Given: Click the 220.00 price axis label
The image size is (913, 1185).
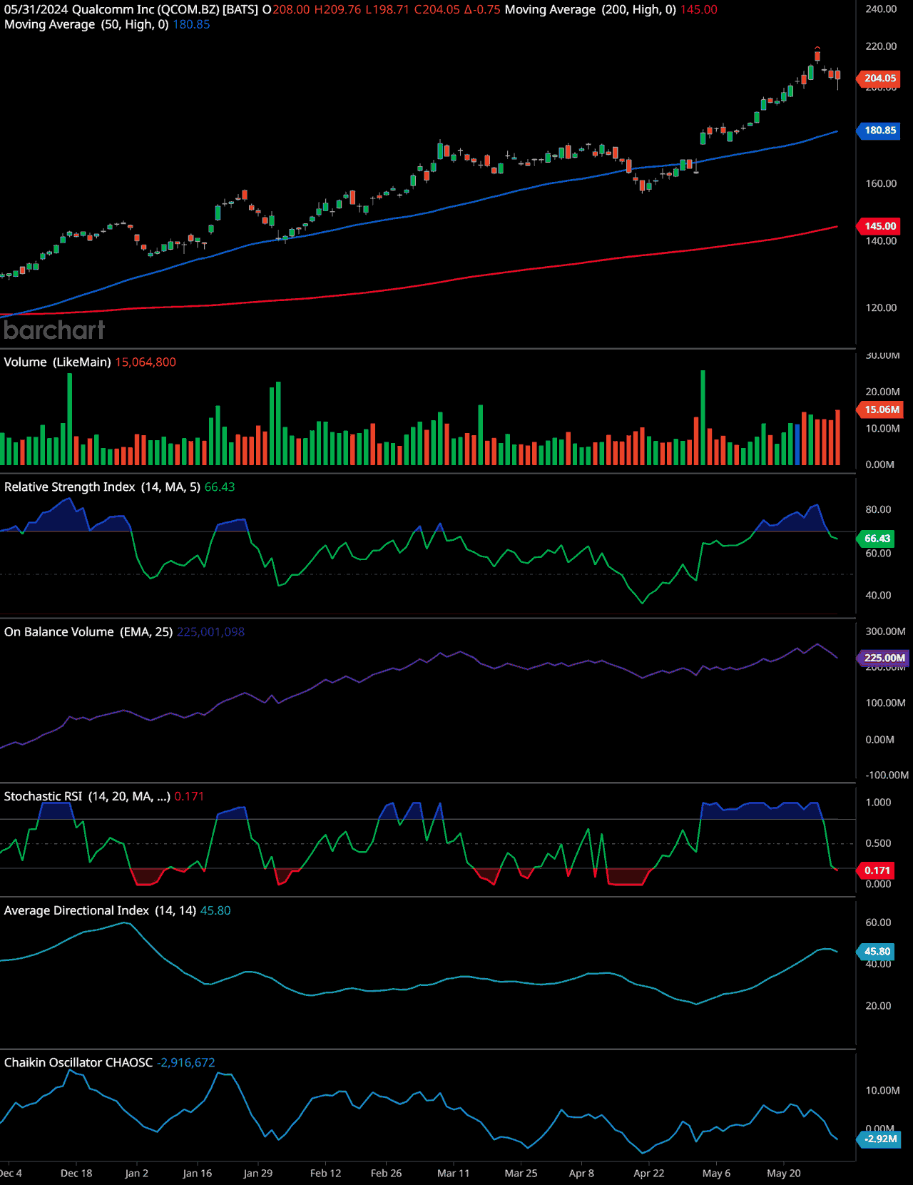Looking at the screenshot, I should (881, 46).
